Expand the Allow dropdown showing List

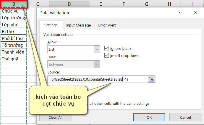[x=97, y=49]
